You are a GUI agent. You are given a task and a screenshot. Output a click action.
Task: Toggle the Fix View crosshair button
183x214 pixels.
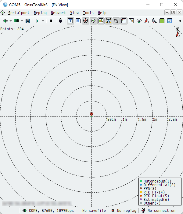coord(93,21)
